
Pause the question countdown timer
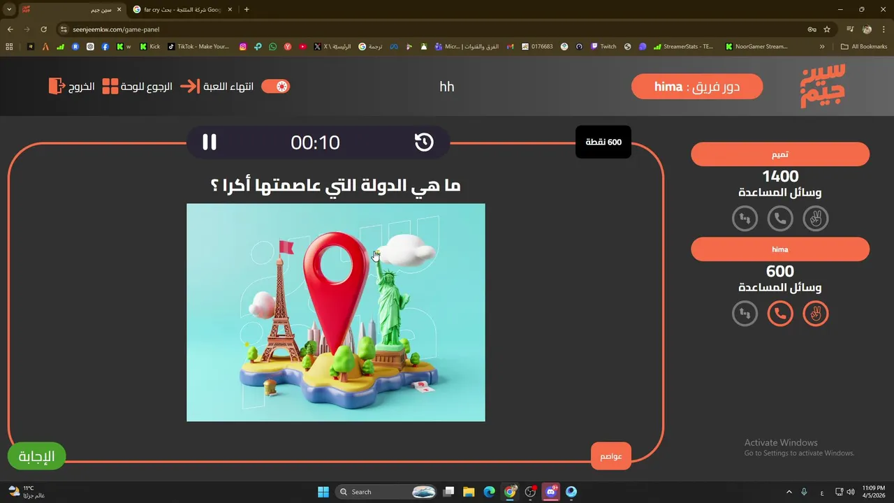pos(210,142)
